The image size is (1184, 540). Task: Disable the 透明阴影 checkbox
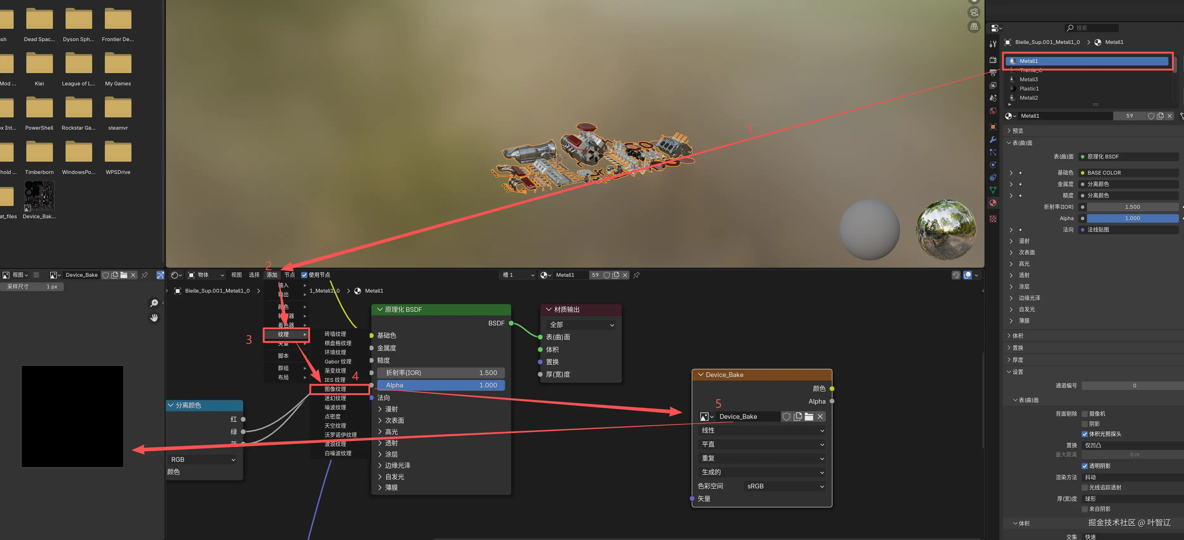tap(1085, 466)
